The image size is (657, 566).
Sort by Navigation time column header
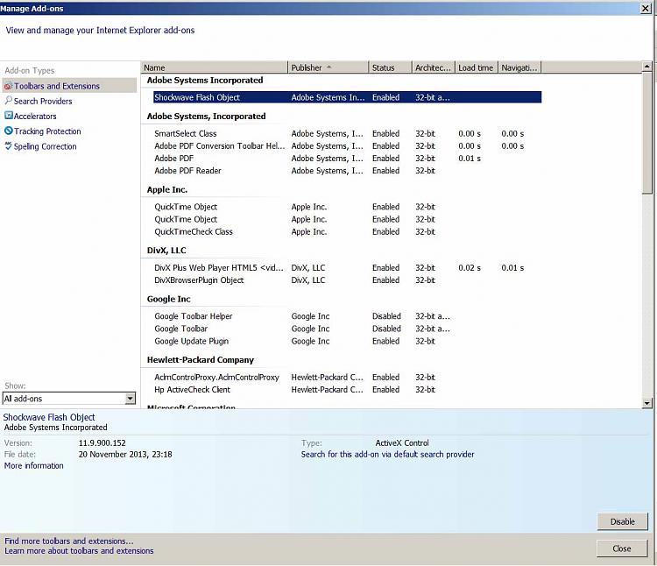(519, 67)
